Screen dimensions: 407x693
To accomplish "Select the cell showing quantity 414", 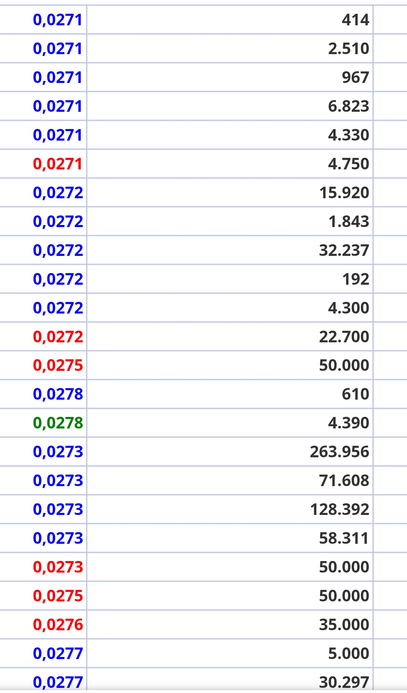I will coord(230,20).
